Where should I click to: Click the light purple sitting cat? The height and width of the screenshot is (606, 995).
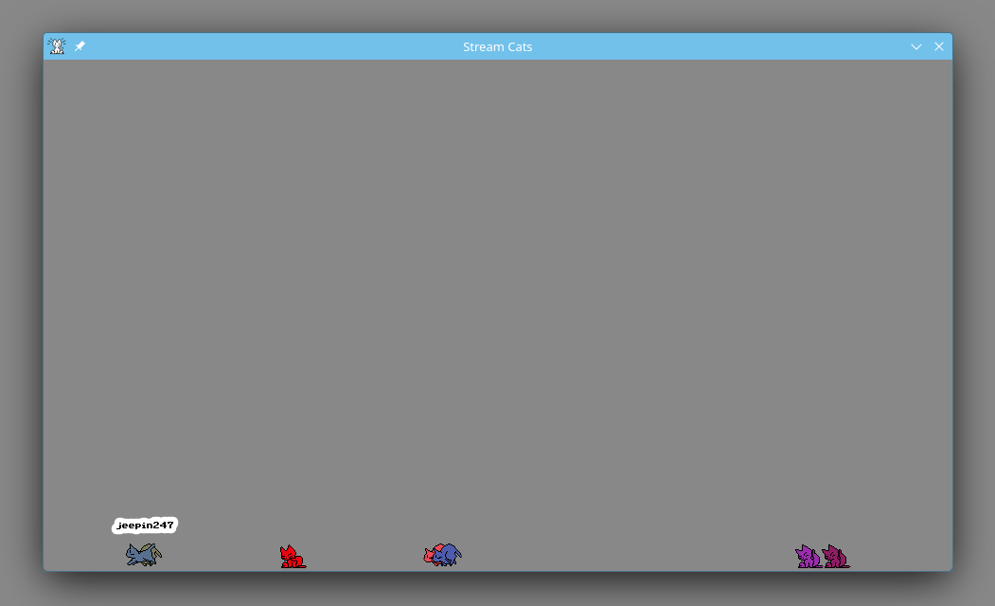807,557
